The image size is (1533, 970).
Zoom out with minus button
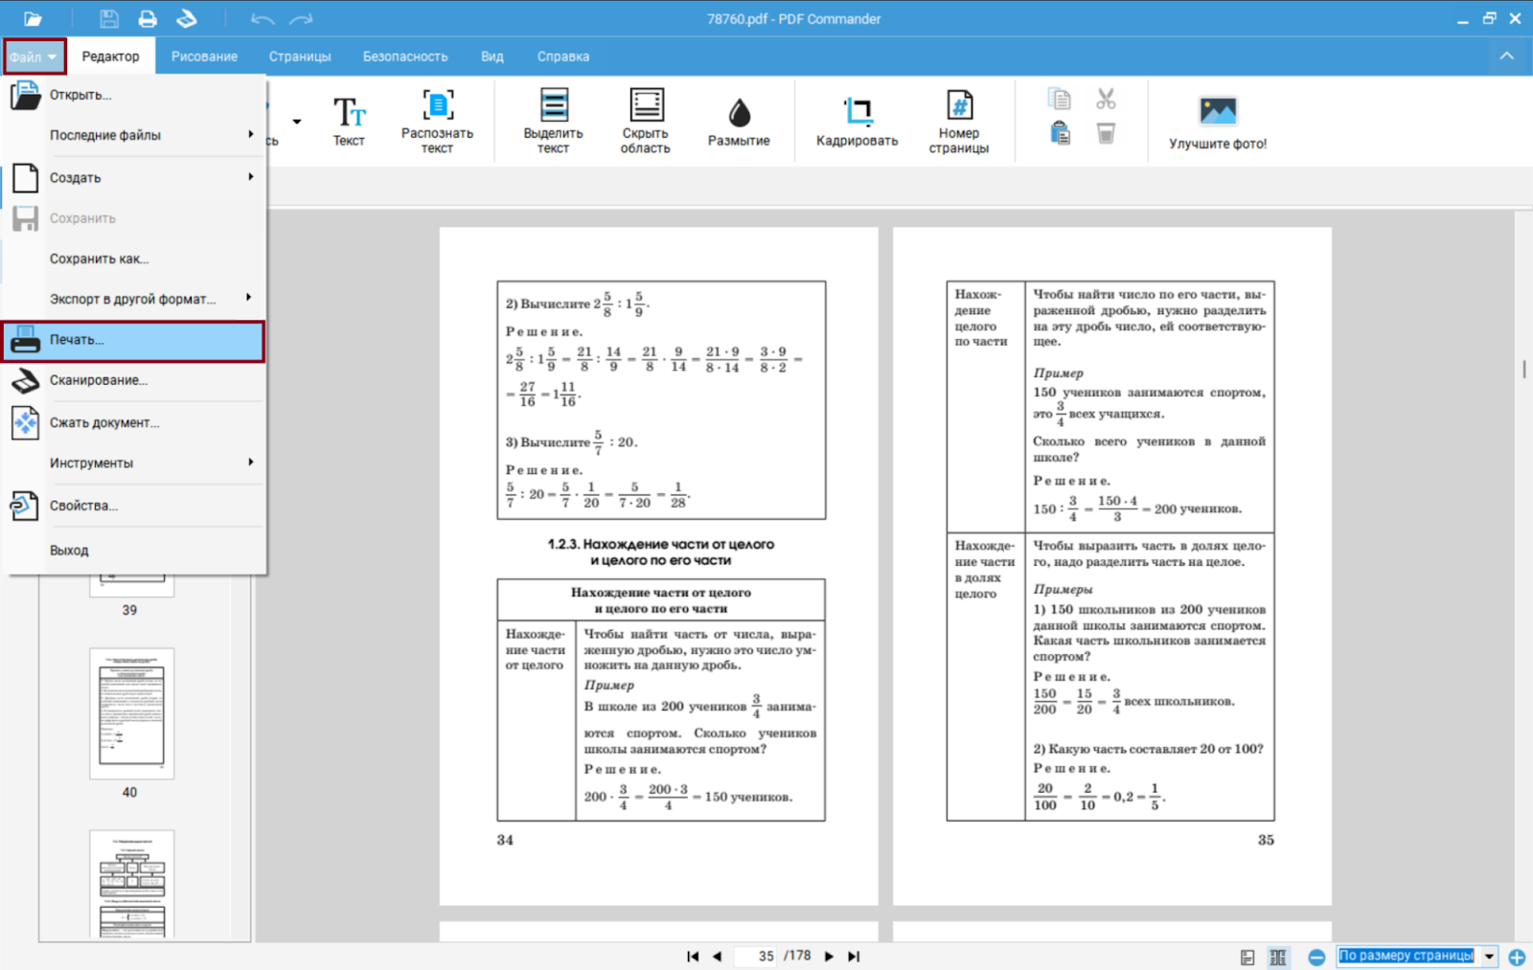[x=1316, y=957]
